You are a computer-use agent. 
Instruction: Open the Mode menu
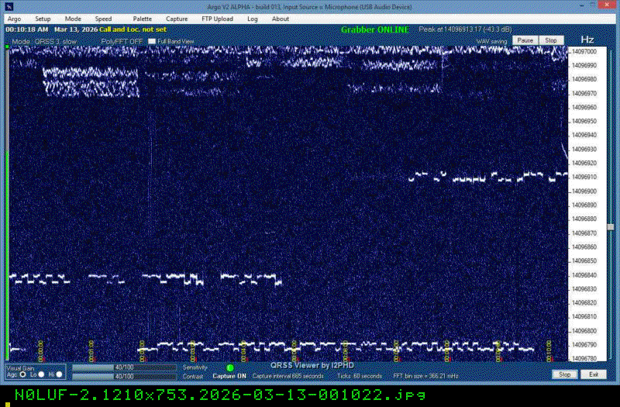click(x=73, y=19)
